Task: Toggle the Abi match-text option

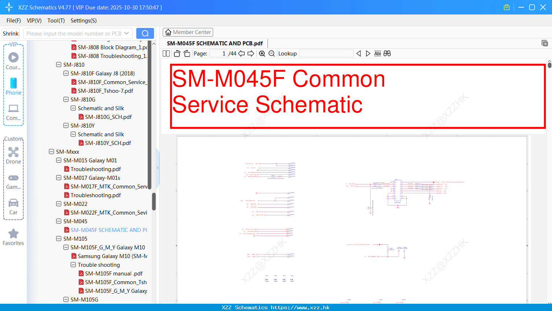Action: click(377, 54)
